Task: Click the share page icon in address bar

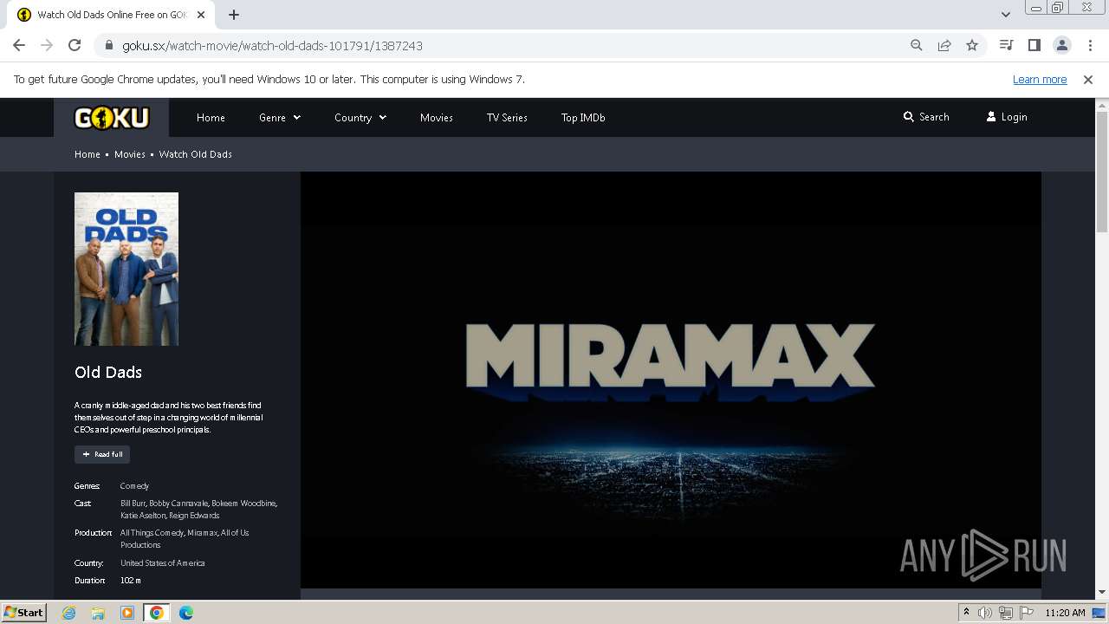Action: pyautogui.click(x=944, y=45)
